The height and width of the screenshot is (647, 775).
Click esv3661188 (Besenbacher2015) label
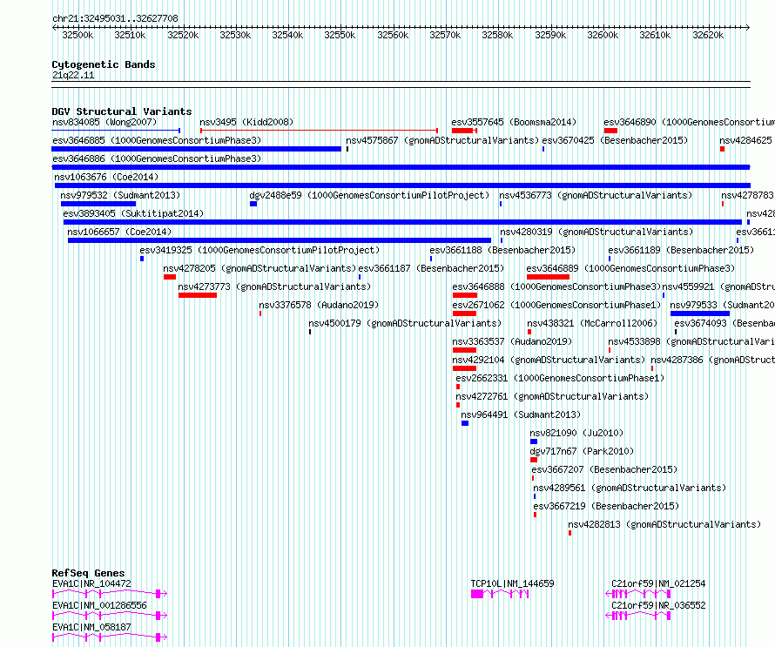(x=502, y=250)
